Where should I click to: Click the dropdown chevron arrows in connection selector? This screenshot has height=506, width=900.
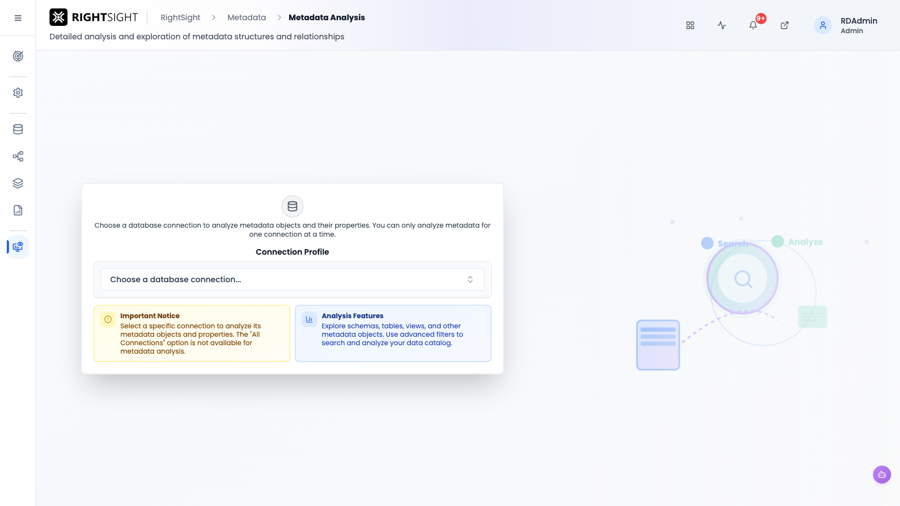pos(470,279)
